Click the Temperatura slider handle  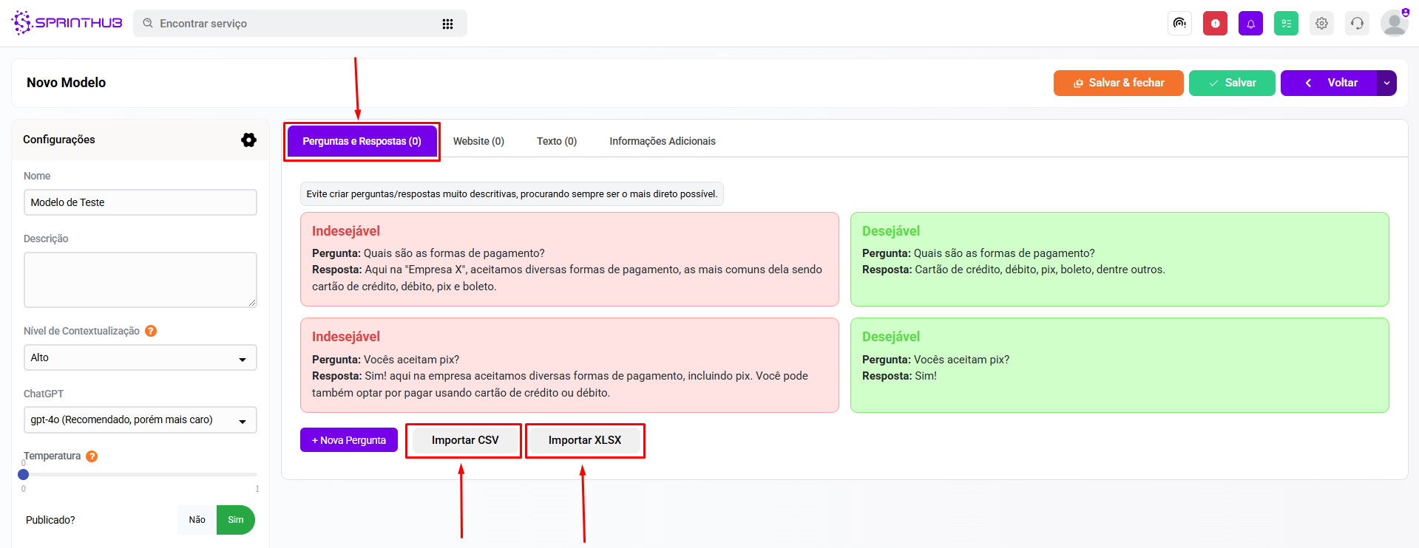[24, 475]
